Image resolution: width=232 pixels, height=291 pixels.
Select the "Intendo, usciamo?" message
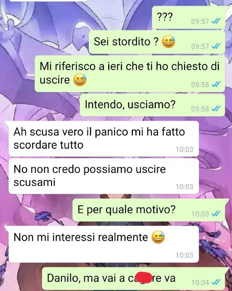coord(152,105)
